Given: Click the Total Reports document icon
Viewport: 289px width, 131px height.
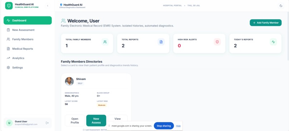Looking at the screenshot, I should click(161, 42).
